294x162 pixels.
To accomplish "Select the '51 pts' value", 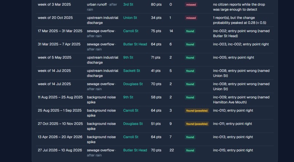I will point(156,124).
